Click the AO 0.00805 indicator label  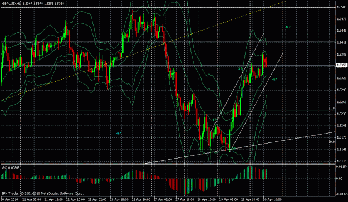pyautogui.click(x=11, y=168)
